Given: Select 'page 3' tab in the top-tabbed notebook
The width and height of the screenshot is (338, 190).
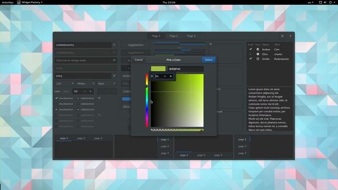Looking at the screenshot, I should pos(98,138).
